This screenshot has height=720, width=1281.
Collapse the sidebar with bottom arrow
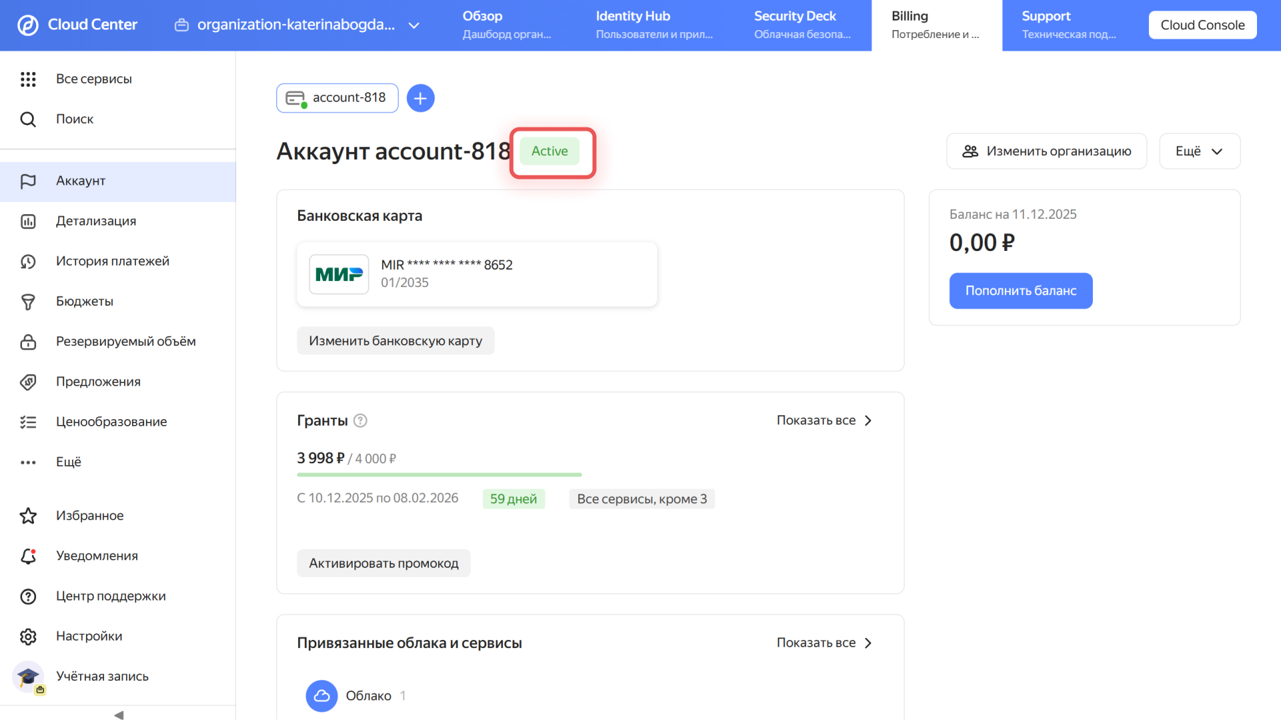click(x=118, y=715)
